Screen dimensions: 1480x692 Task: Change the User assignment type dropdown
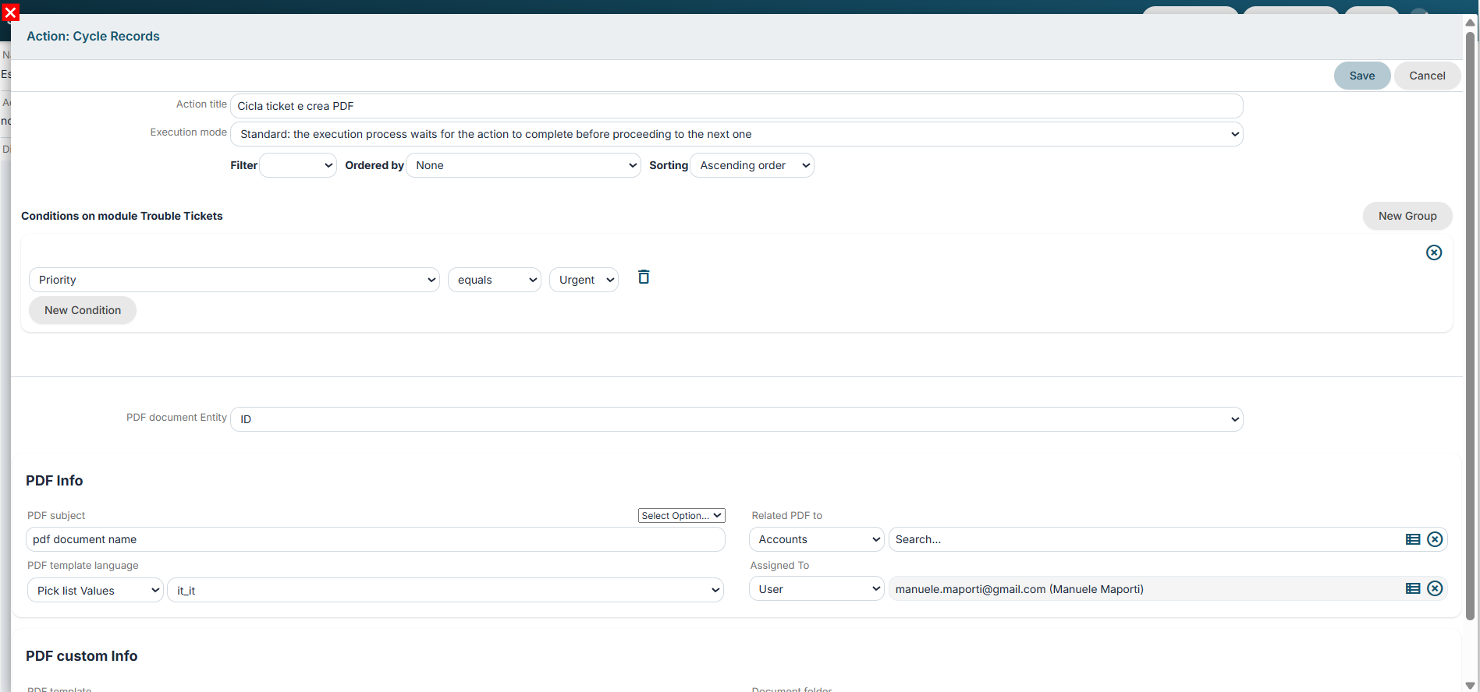(x=817, y=589)
